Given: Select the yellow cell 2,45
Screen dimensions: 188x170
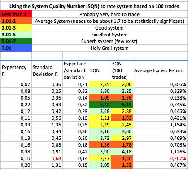Looking at the screenshot, I should point(122,125).
